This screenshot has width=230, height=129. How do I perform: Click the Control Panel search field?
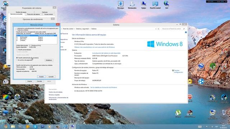click(173, 29)
